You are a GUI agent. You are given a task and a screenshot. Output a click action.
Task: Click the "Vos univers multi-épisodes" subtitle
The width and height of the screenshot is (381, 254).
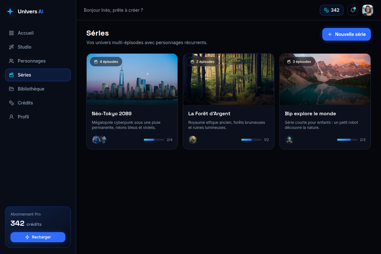tap(147, 43)
